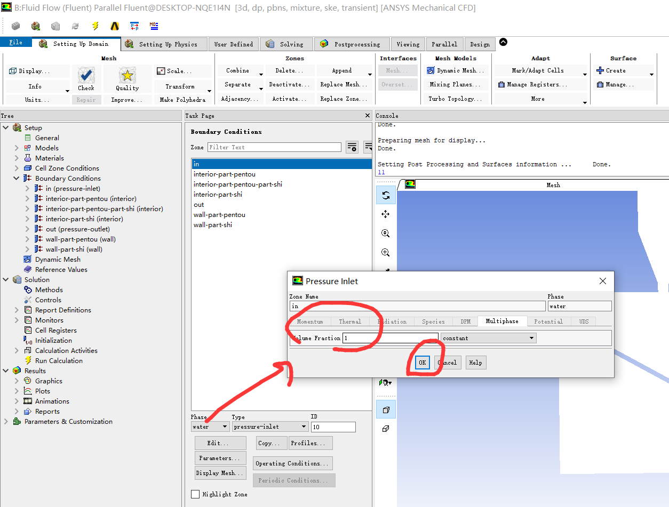Click Cancel in Pressure Inlet dialog
669x507 pixels.
click(x=447, y=363)
